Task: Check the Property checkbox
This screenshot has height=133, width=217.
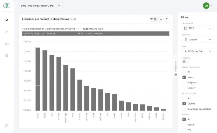Action: tap(184, 83)
